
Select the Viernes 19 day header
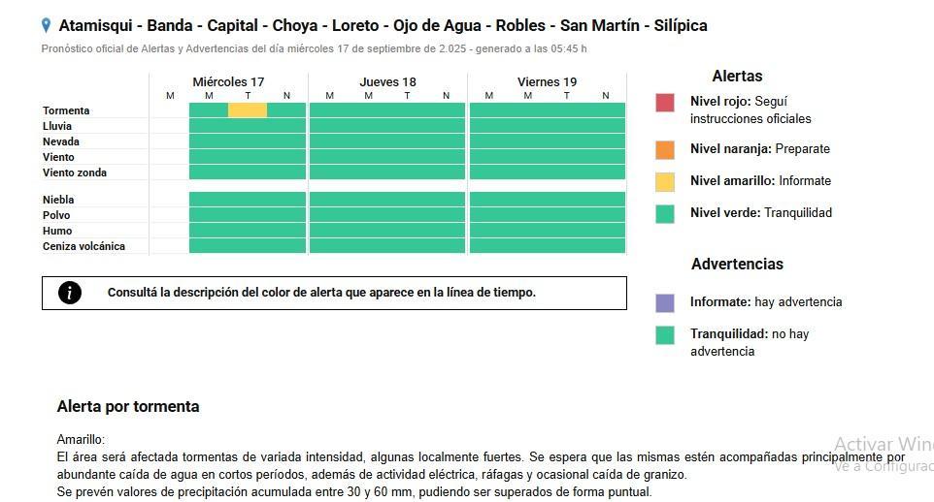tap(547, 81)
